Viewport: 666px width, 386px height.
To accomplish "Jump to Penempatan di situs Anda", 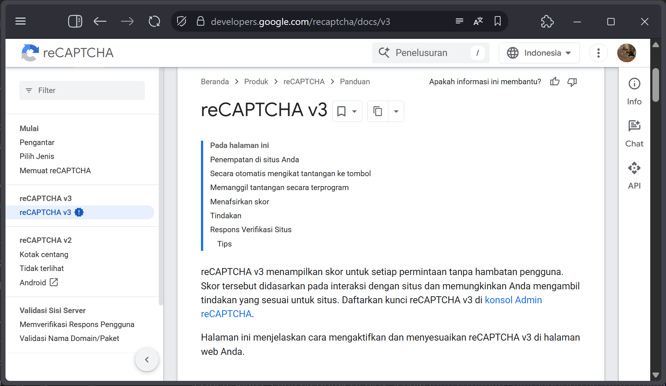I will click(255, 160).
